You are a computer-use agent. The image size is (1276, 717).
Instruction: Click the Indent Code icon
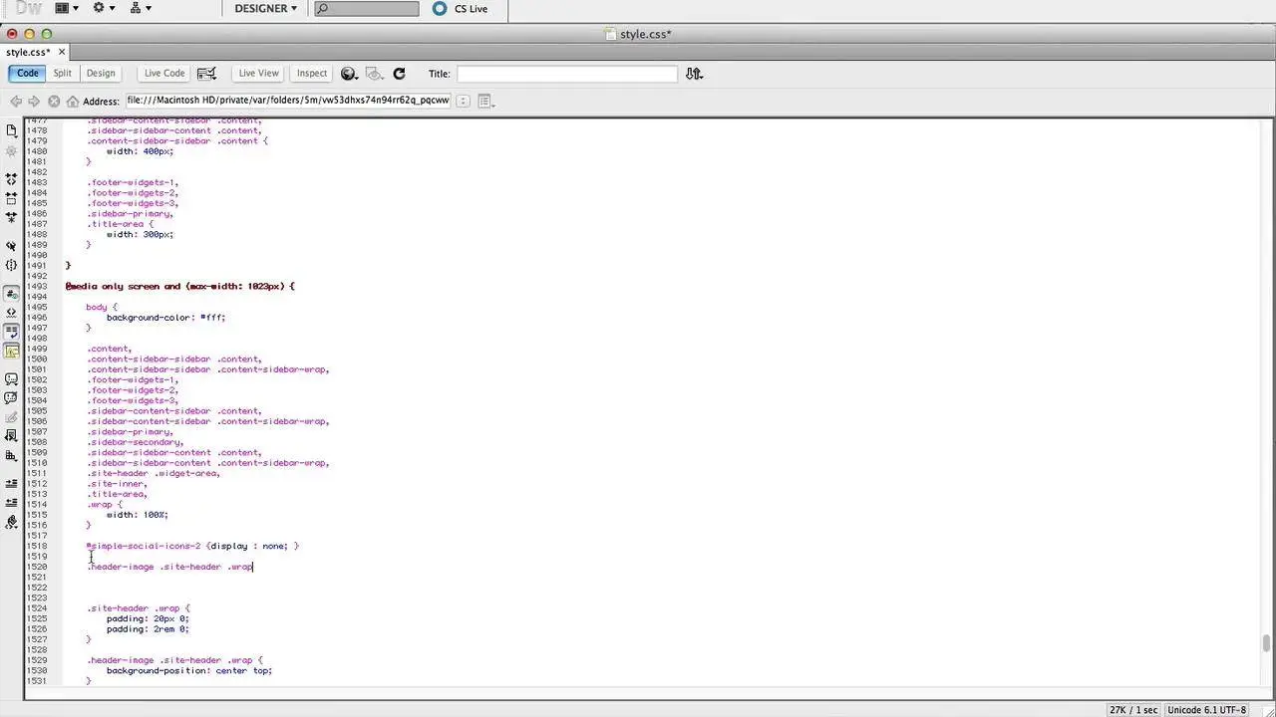(x=12, y=484)
